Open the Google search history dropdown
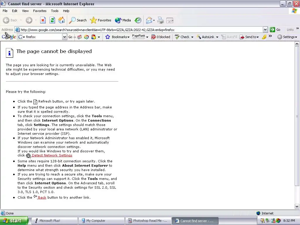This screenshot has height=225, width=300. coord(65,37)
